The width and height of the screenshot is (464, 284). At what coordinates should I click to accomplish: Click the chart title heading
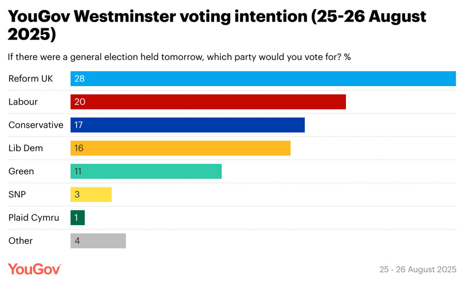point(217,25)
